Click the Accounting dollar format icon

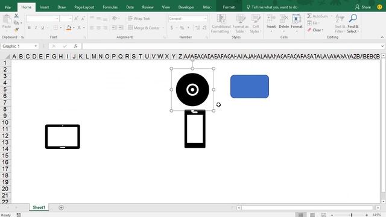click(171, 28)
